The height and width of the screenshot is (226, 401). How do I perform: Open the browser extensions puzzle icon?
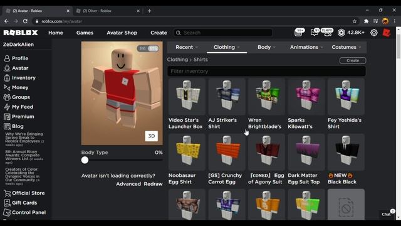(x=366, y=21)
